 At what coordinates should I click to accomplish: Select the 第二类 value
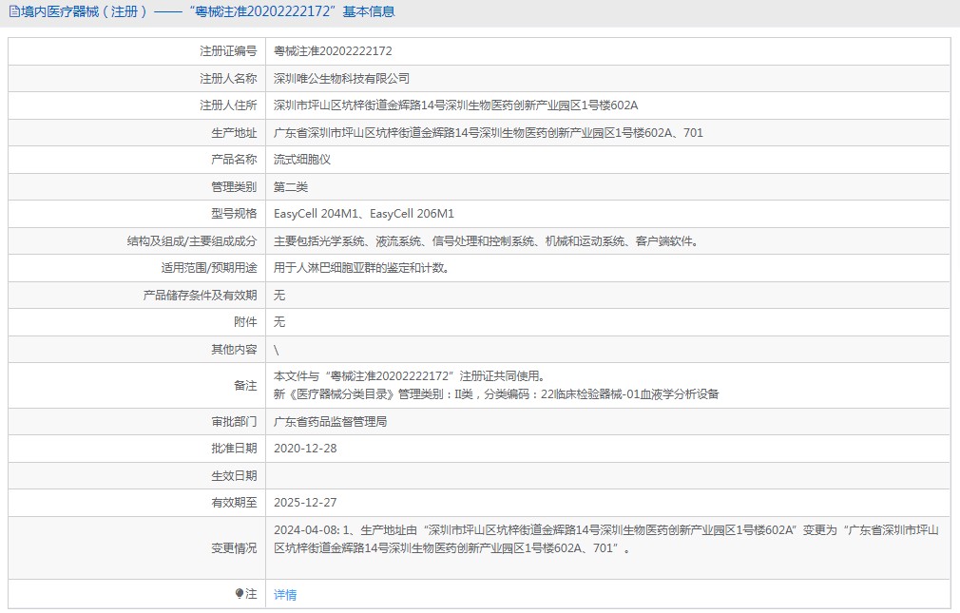tap(291, 187)
